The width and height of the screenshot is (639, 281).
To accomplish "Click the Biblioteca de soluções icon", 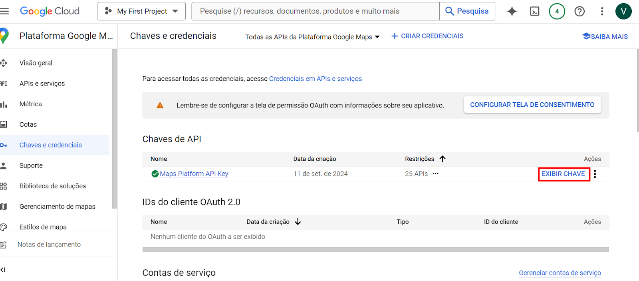I will click(x=4, y=186).
